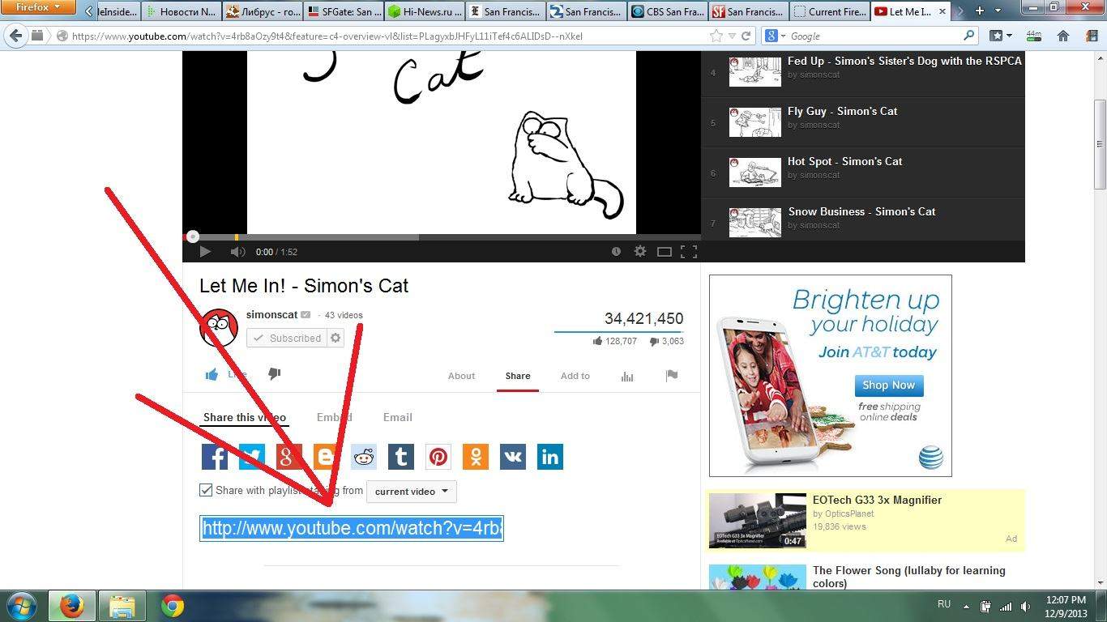The image size is (1107, 622).
Task: Open the Firefox bookmarks menu button
Action: pos(1000,36)
